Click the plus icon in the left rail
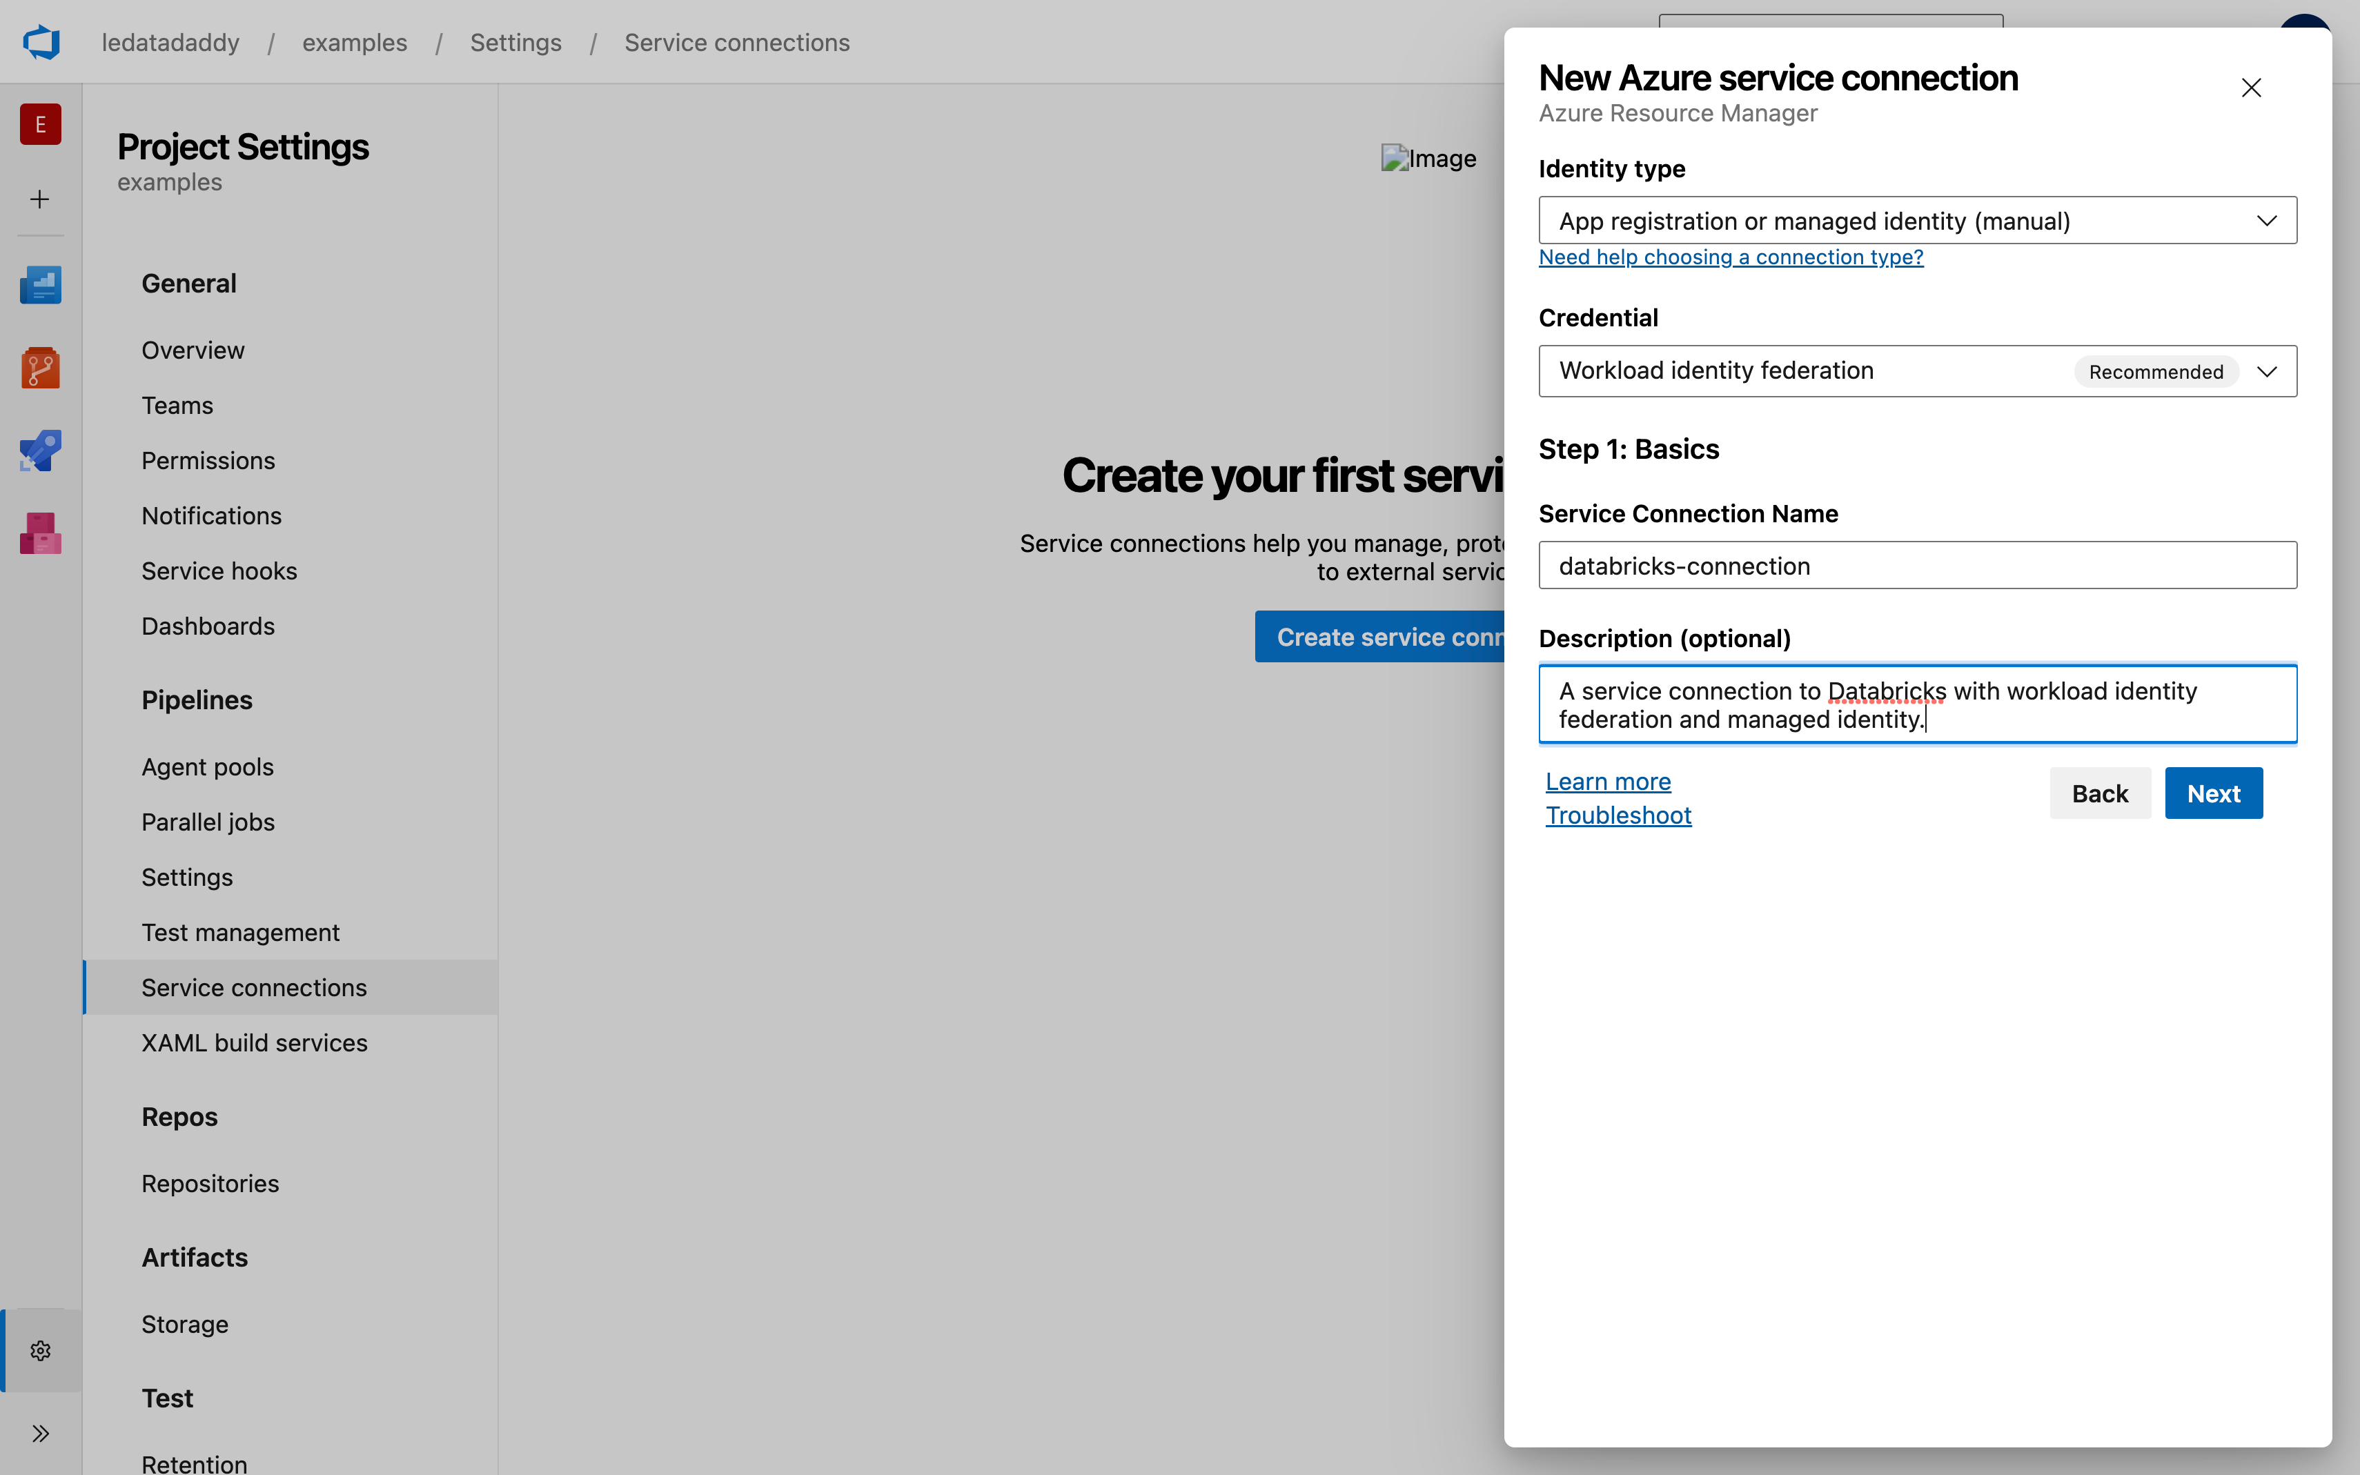 40,200
